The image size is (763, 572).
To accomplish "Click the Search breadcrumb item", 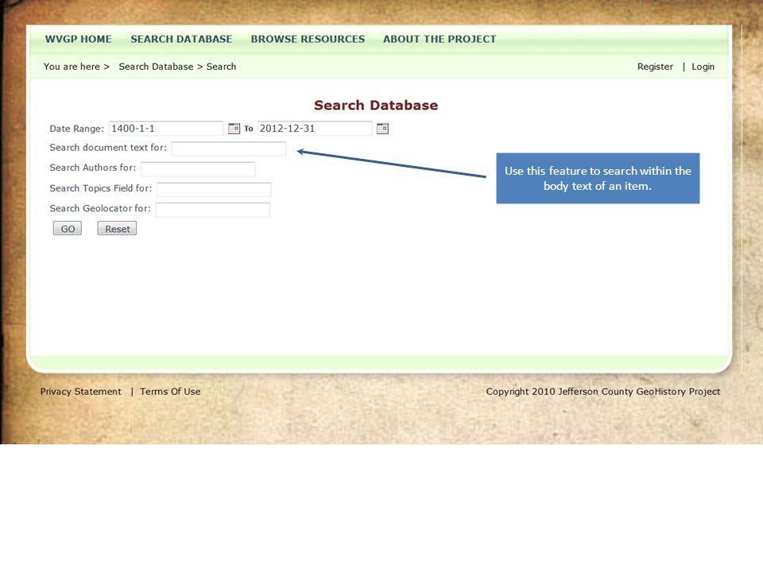I will click(x=221, y=67).
